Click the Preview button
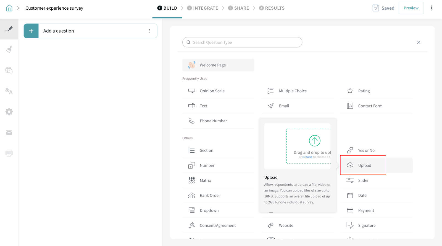This screenshot has height=246, width=442. 411,8
